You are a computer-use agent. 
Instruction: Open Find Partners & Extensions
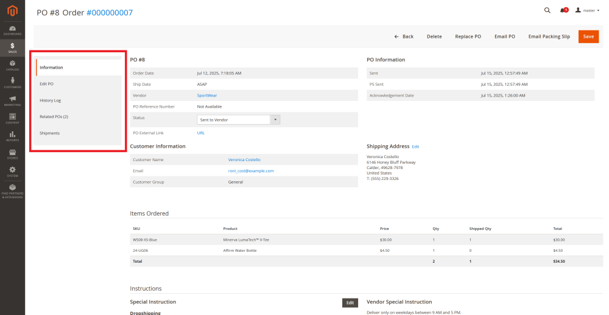point(12,192)
